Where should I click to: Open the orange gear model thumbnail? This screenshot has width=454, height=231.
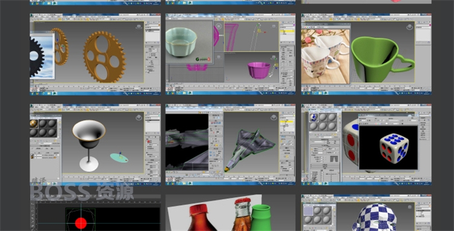click(x=95, y=54)
